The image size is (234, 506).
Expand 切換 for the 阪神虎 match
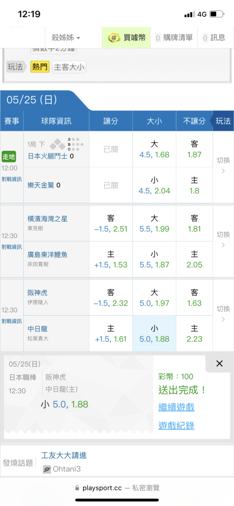click(223, 314)
